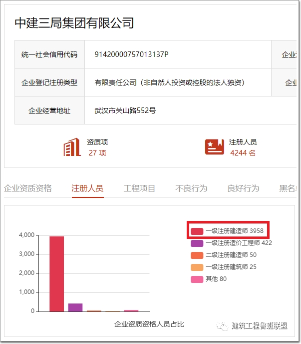Toggle the light-orange 一级注册建筑师 legend swatch
Viewport: 301px width, 344px height.
[197, 267]
